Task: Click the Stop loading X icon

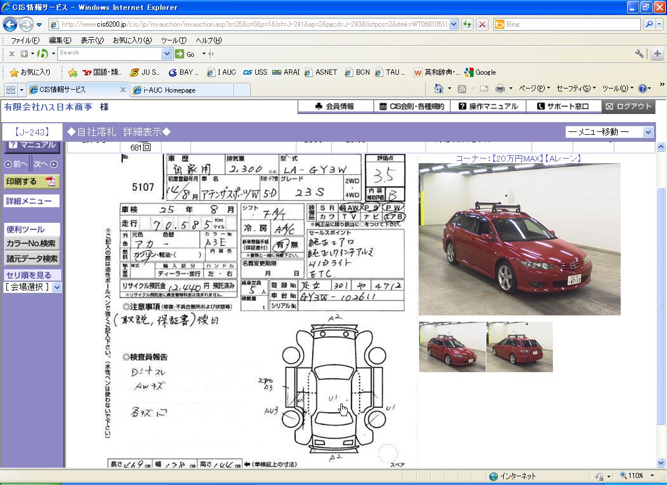Action: (x=482, y=24)
